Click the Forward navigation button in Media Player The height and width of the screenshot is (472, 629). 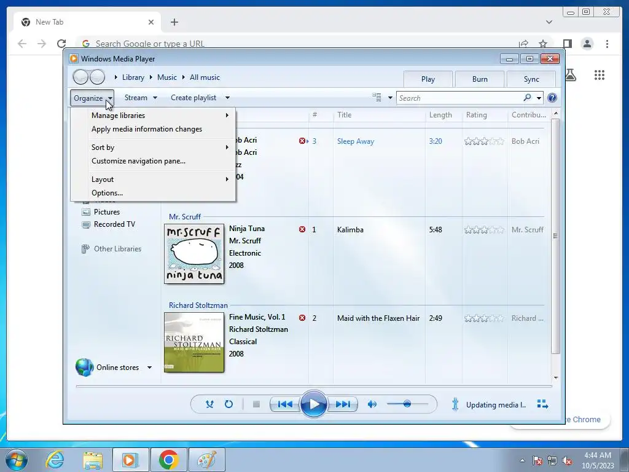pos(97,77)
